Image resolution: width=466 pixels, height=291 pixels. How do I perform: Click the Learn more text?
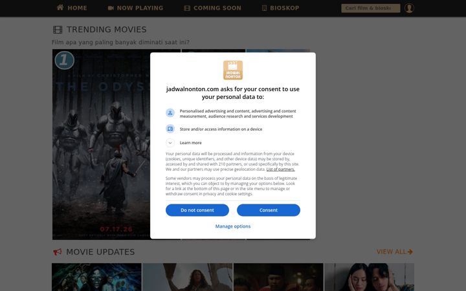tap(190, 143)
